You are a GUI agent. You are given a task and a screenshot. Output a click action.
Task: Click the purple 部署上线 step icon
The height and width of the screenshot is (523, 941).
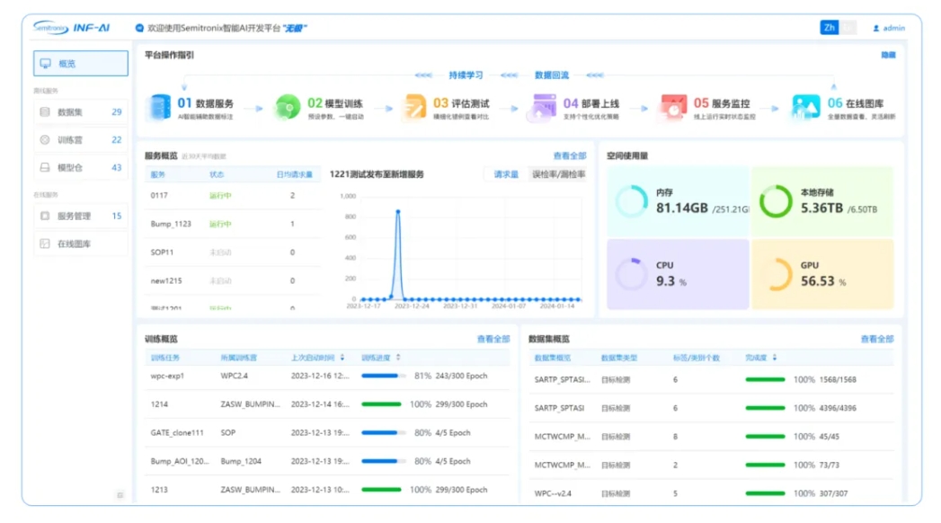point(545,108)
